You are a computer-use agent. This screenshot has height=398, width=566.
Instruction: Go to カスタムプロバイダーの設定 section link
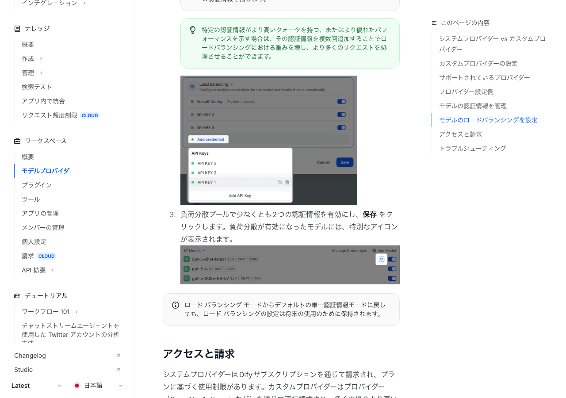[478, 63]
